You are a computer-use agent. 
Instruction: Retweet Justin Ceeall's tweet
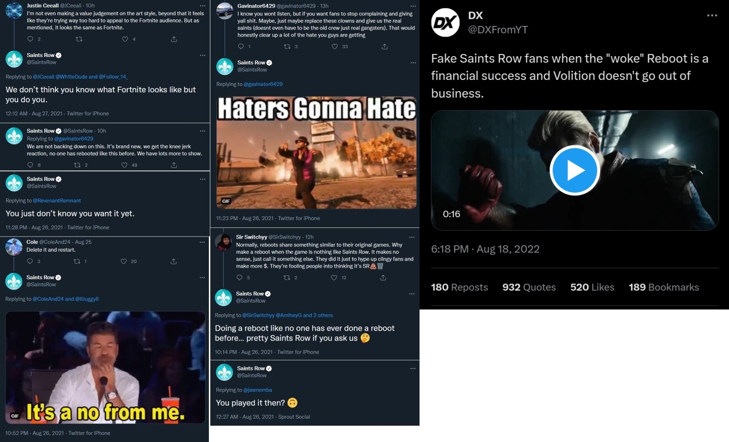(79, 39)
